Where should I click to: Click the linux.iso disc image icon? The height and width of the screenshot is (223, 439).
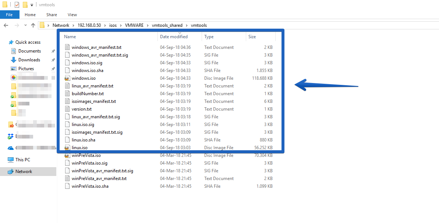[x=67, y=148]
